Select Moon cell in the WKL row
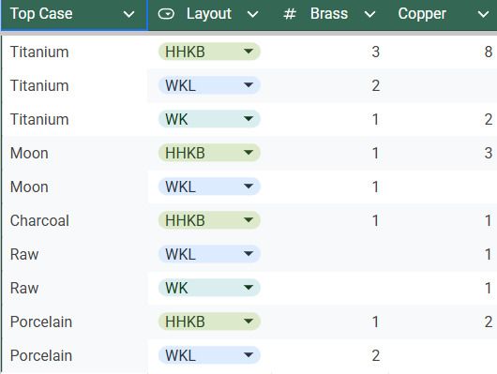497x374 pixels. [75, 187]
